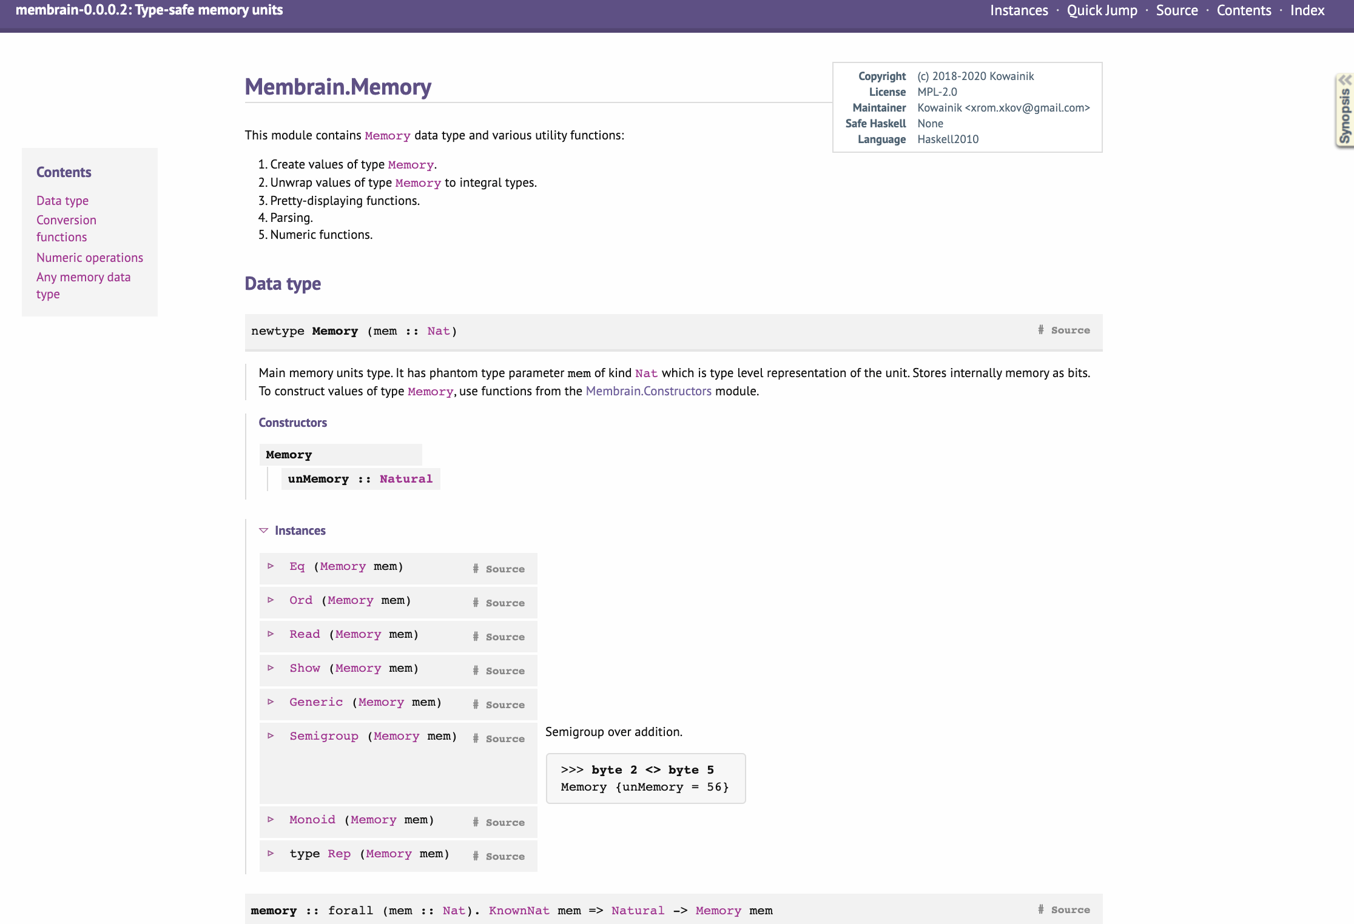Follow the Membrain.Constructors module link
This screenshot has width=1354, height=924.
point(648,391)
